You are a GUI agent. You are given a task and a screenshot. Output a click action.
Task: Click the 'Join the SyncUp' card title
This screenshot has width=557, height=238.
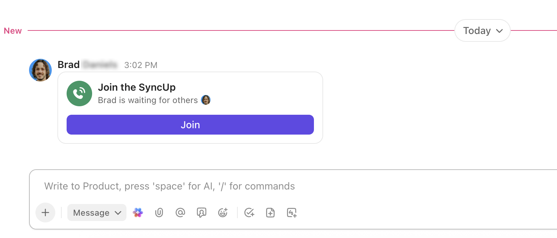tap(137, 87)
